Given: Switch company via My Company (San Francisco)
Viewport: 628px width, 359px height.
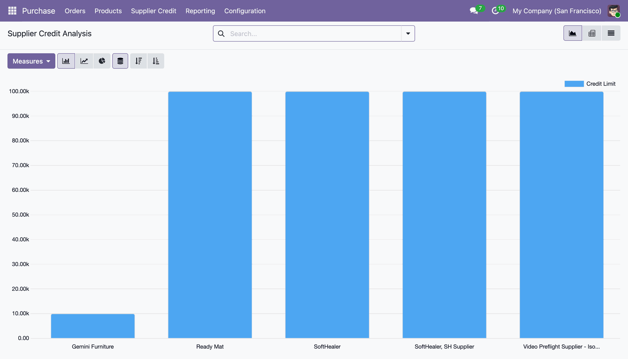Looking at the screenshot, I should (x=557, y=11).
